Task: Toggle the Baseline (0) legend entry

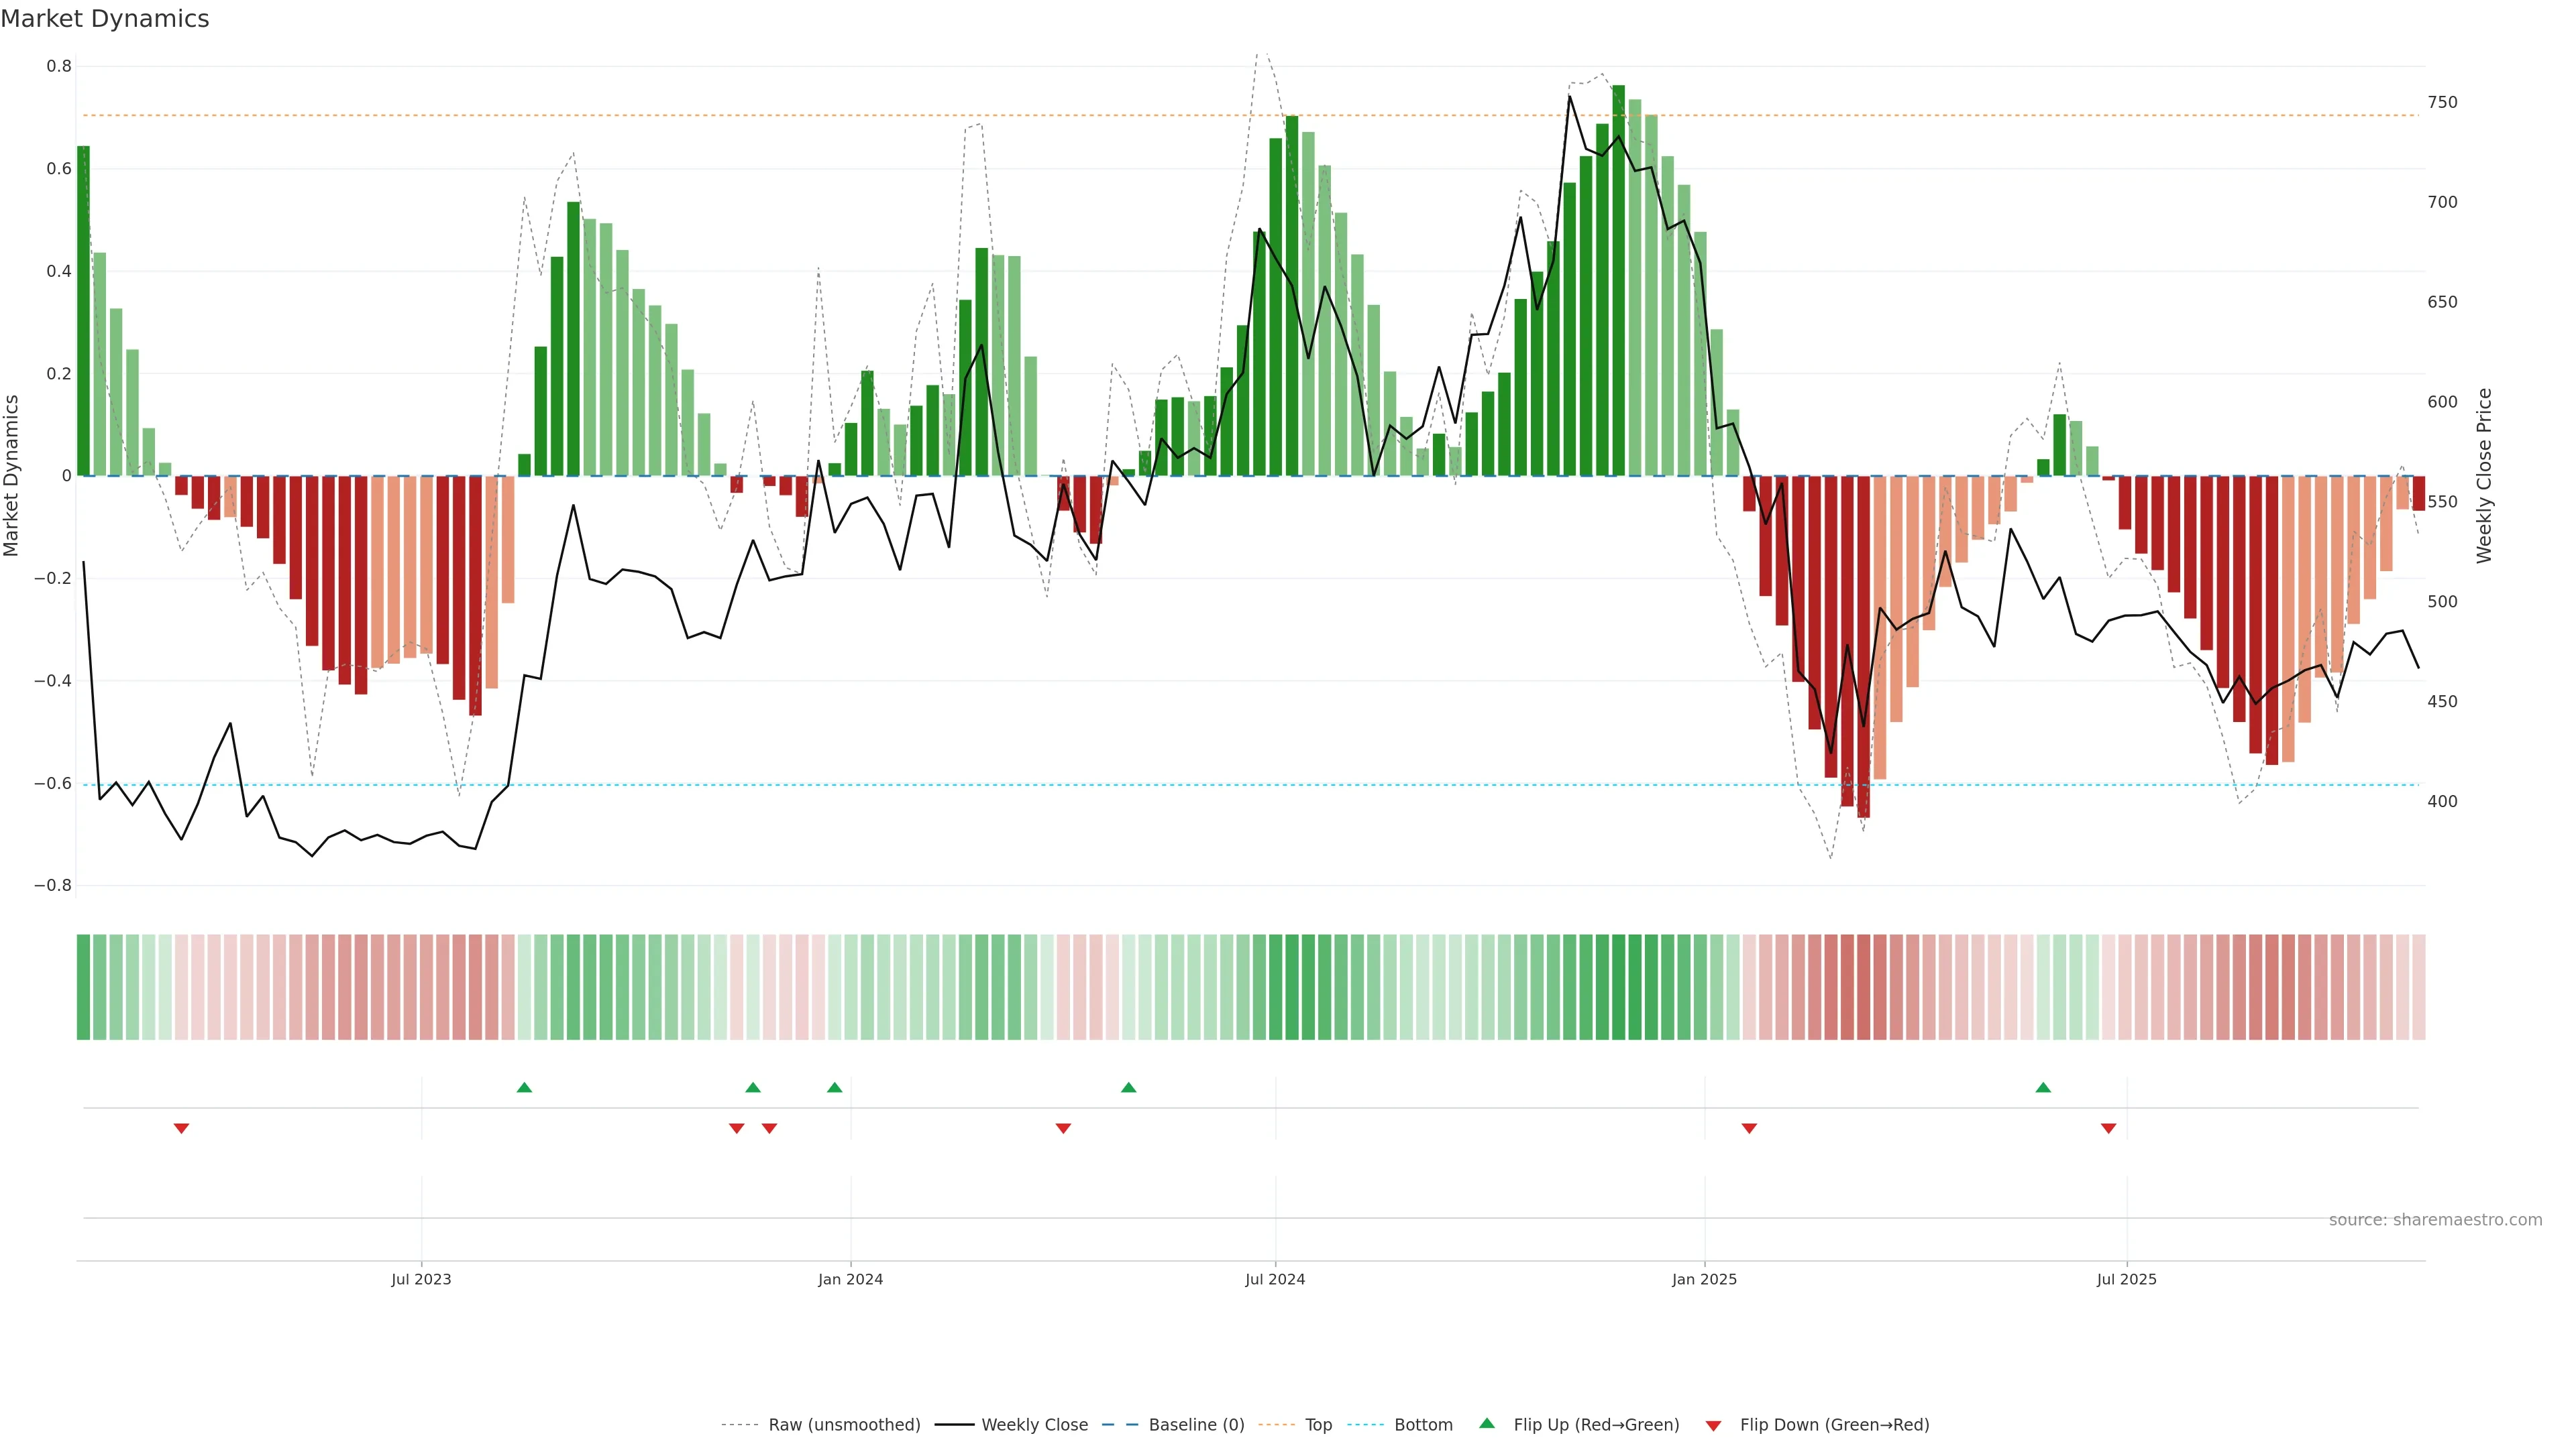Action: click(1196, 1425)
